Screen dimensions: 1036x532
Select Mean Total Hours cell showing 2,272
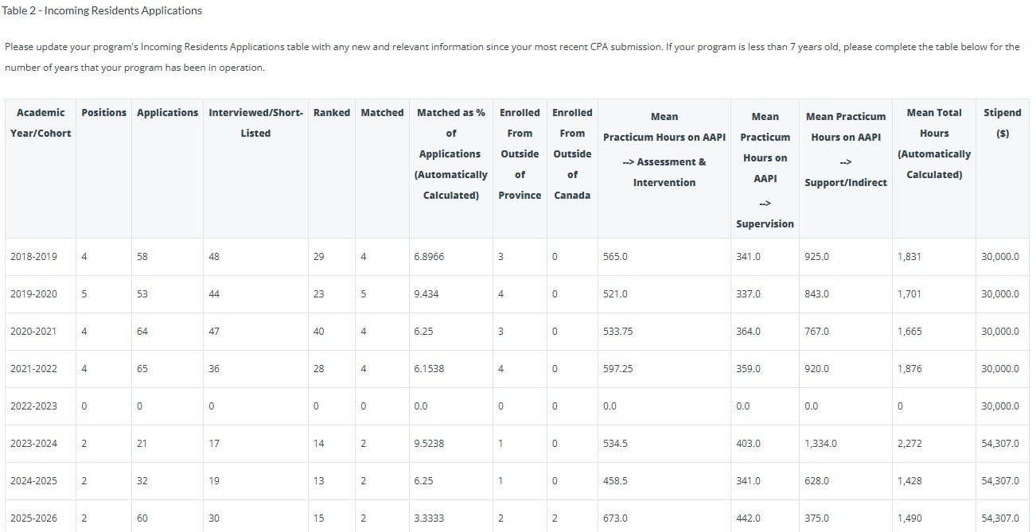(909, 444)
